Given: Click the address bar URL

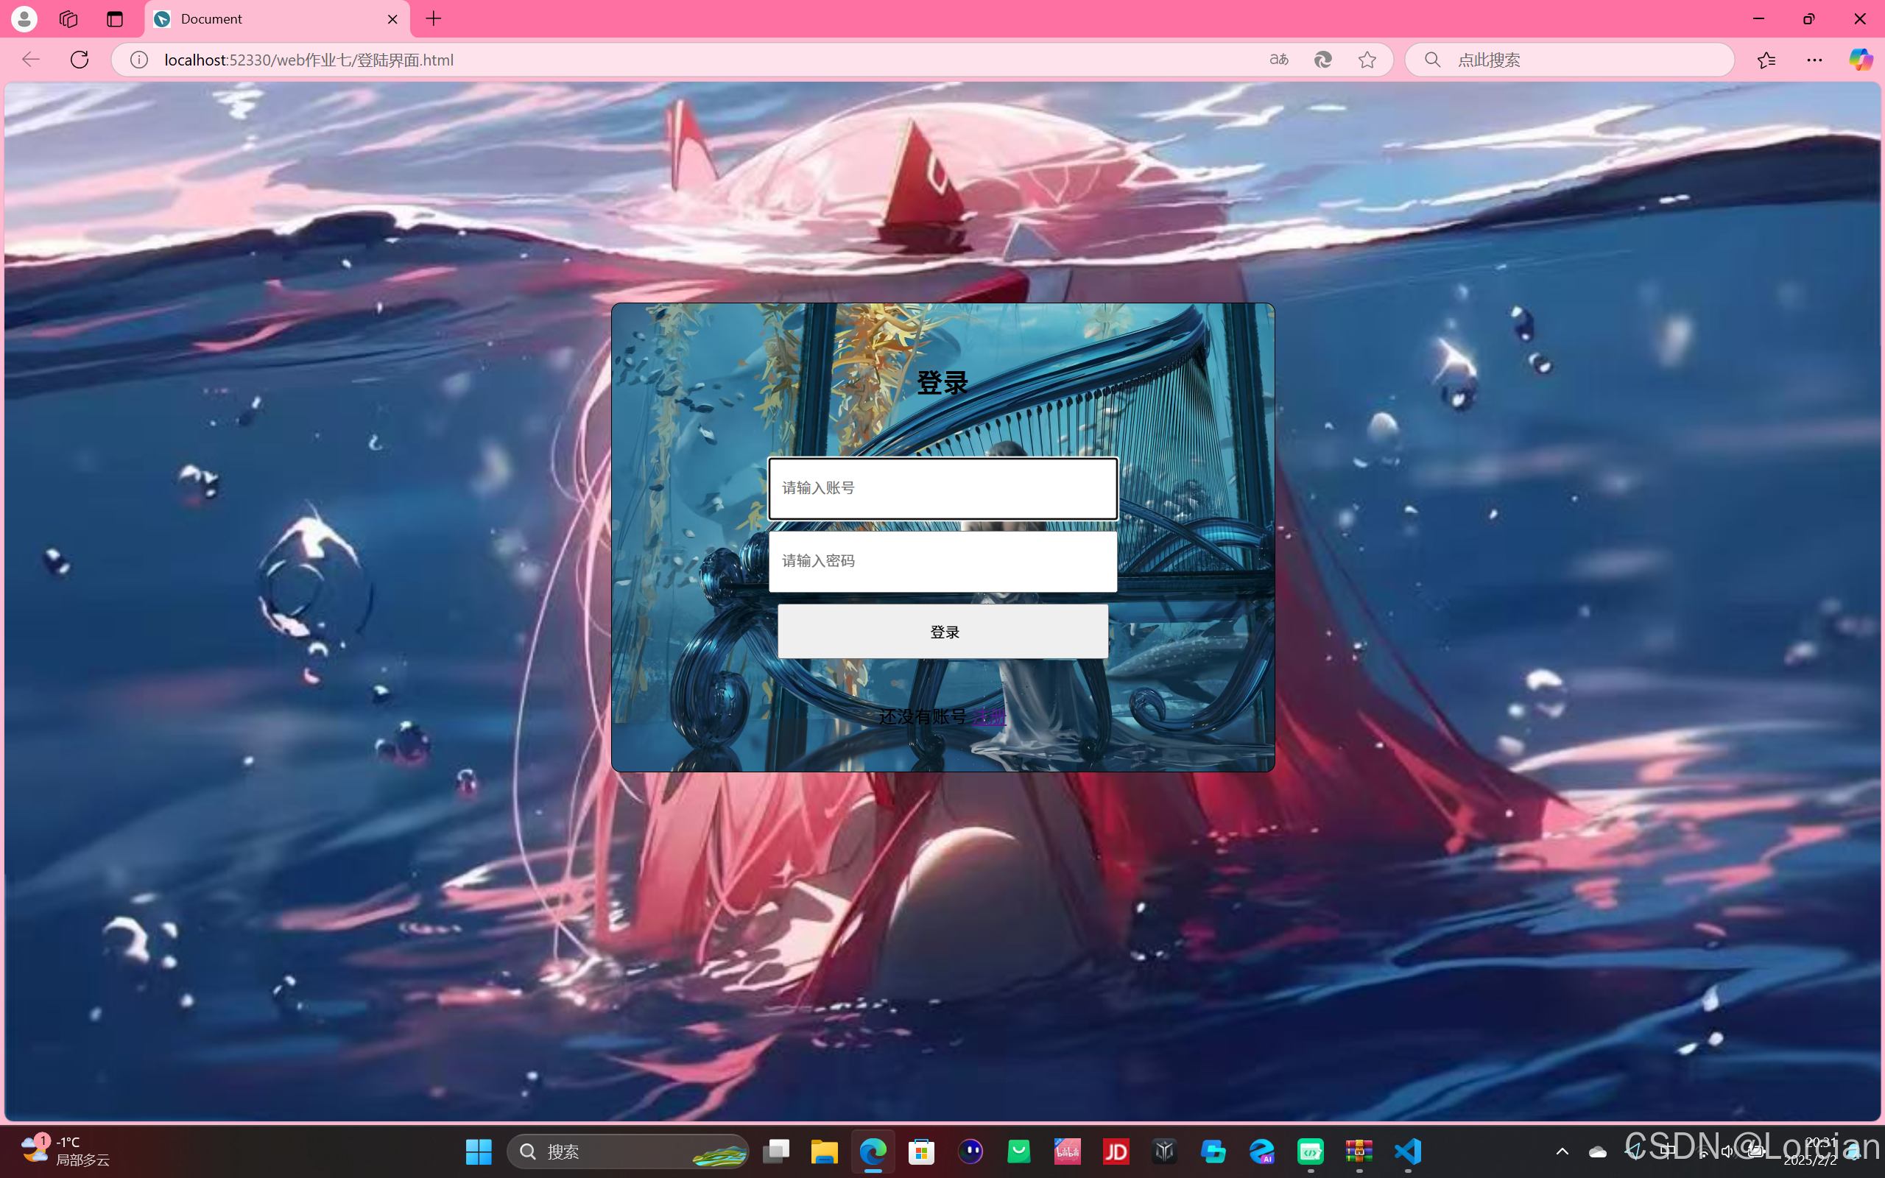Looking at the screenshot, I should 309,60.
